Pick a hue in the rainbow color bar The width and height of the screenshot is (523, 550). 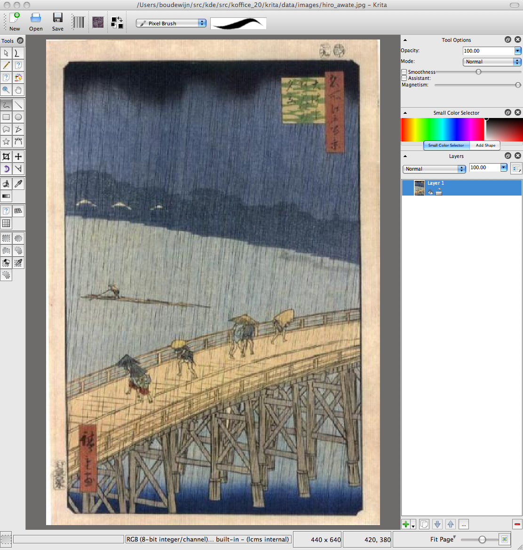(443, 129)
